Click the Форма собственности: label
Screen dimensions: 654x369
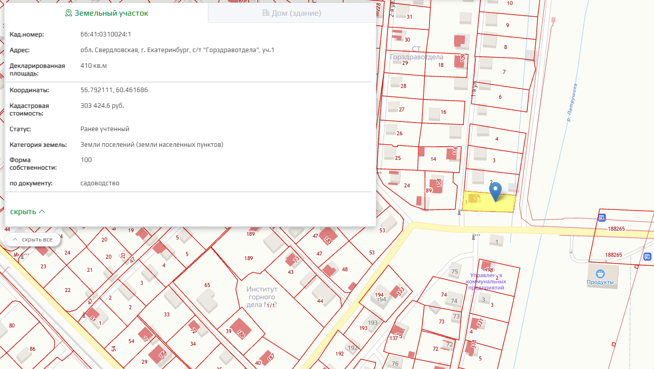[x=33, y=164]
